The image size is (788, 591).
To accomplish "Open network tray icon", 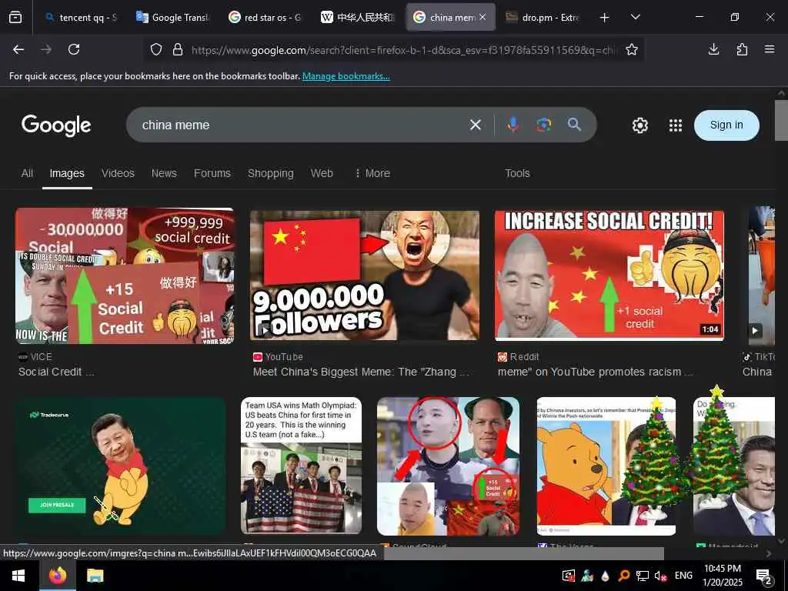I will [x=643, y=576].
